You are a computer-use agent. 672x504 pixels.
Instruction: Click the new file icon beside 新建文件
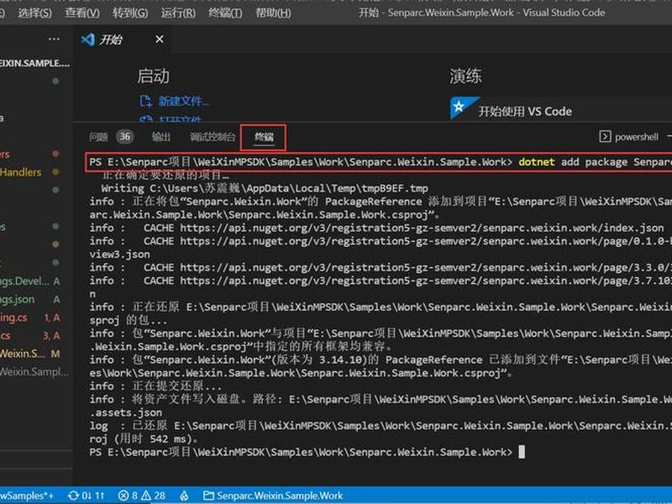click(x=145, y=101)
